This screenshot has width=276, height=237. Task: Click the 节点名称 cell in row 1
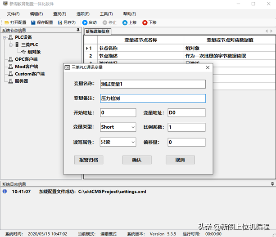click(140, 48)
